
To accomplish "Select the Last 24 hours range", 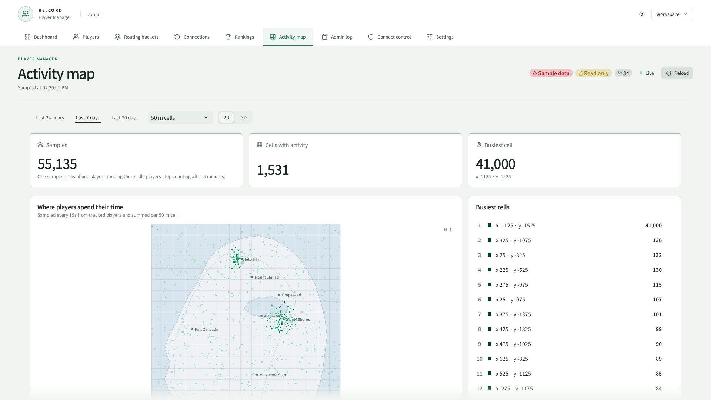I will [x=50, y=118].
